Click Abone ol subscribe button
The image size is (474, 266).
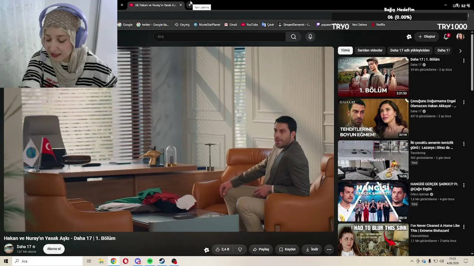click(x=54, y=249)
